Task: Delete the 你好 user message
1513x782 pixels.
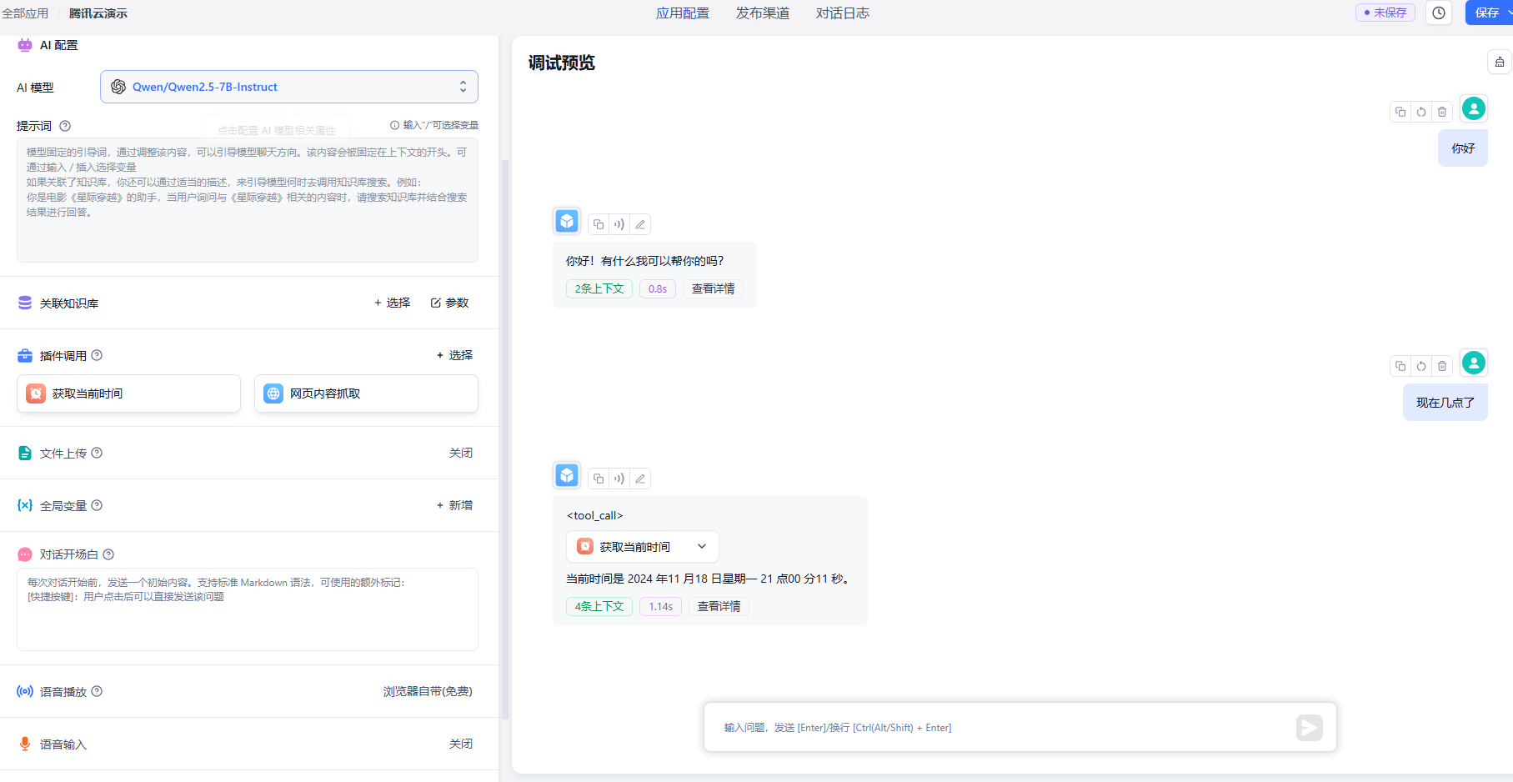Action: [x=1442, y=112]
